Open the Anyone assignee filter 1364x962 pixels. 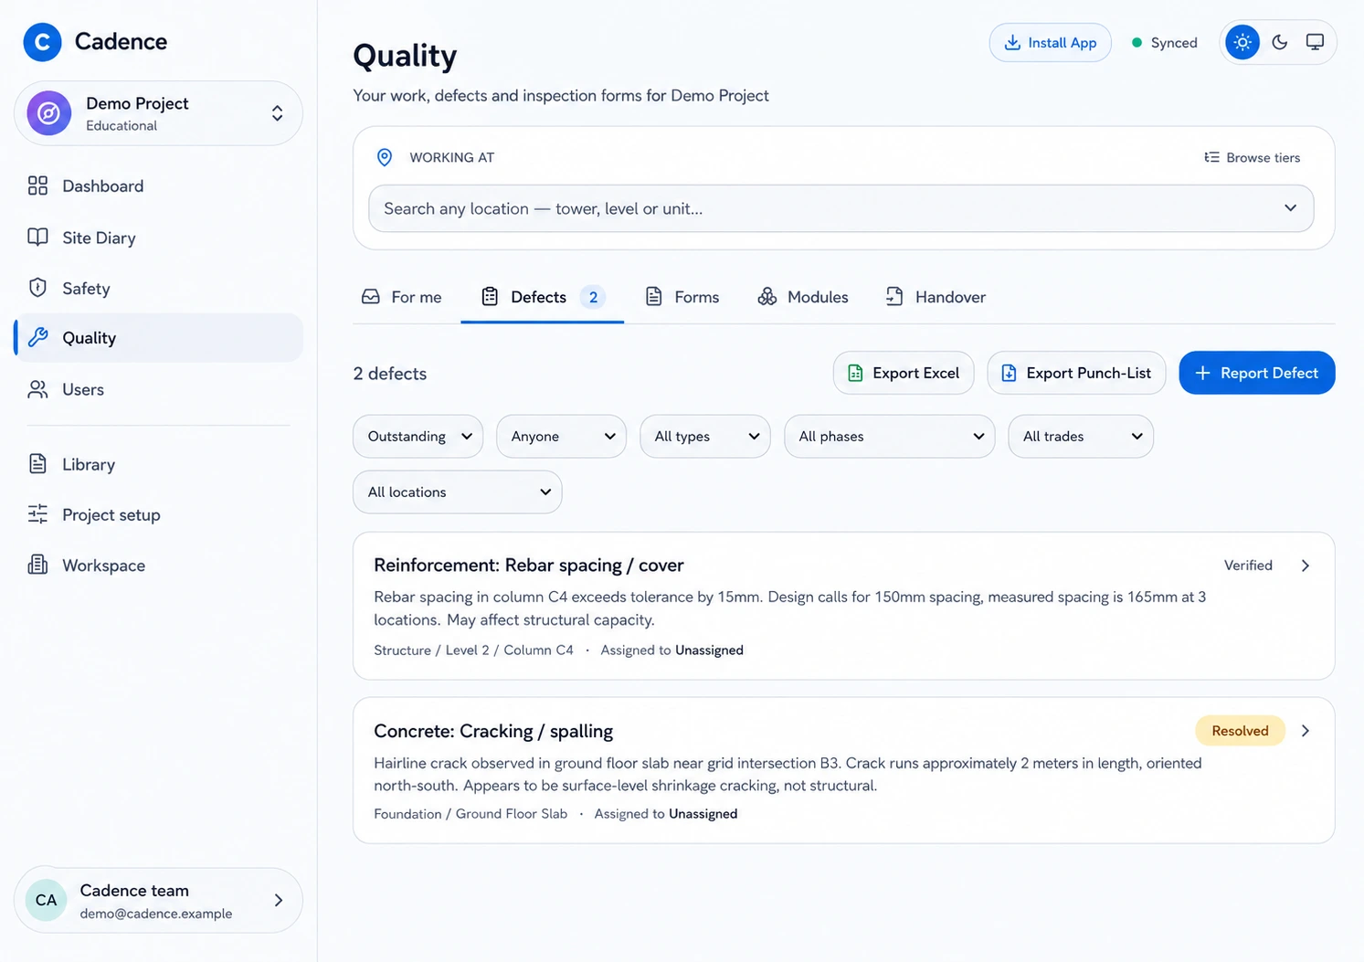(x=562, y=437)
